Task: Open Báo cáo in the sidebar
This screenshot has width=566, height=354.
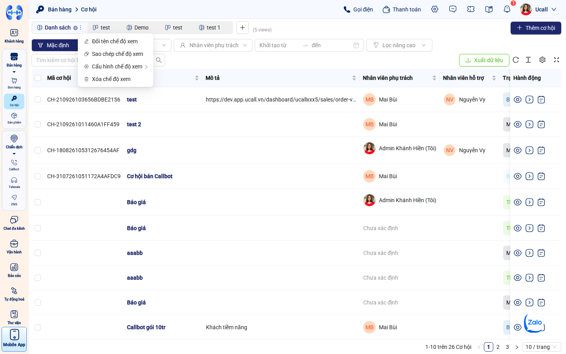Action: 14,270
